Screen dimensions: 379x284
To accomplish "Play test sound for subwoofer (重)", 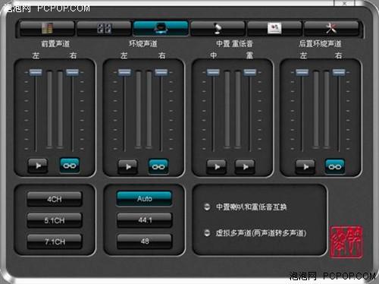I will [245, 166].
